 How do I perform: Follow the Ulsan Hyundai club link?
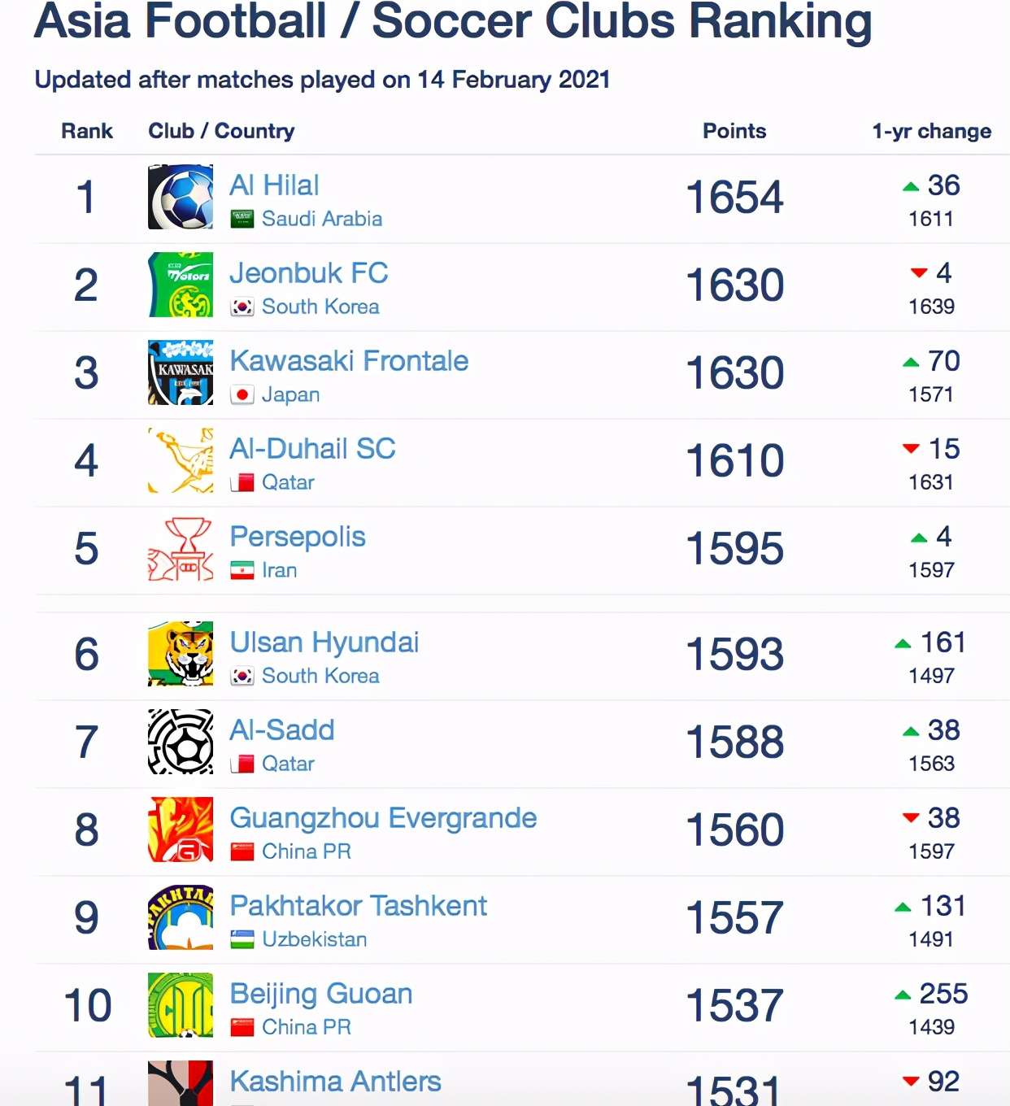point(324,642)
